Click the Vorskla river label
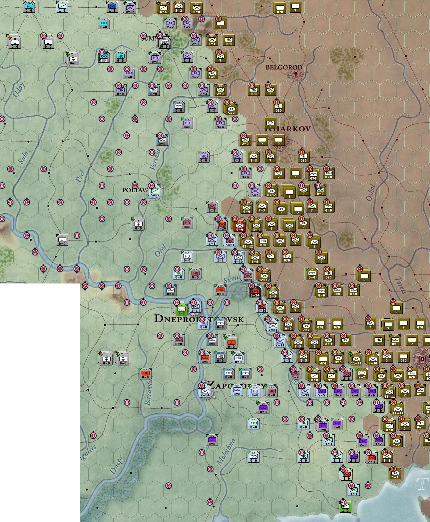 pyautogui.click(x=155, y=159)
